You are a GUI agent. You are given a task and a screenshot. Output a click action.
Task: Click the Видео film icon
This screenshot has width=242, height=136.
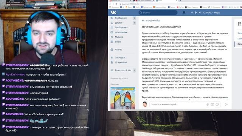[x=112, y=42]
